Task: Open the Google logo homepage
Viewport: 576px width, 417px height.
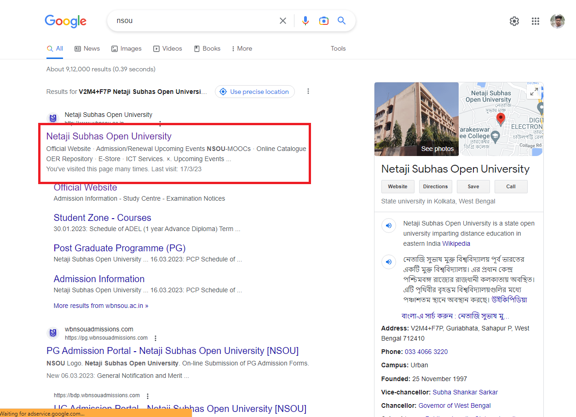Action: click(x=65, y=21)
